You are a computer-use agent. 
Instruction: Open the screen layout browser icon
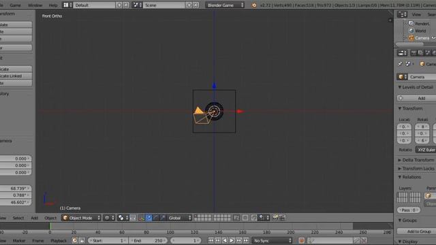[67, 5]
